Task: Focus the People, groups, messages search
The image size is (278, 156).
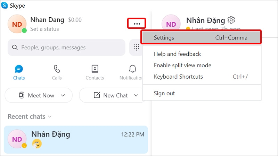Action: point(66,47)
